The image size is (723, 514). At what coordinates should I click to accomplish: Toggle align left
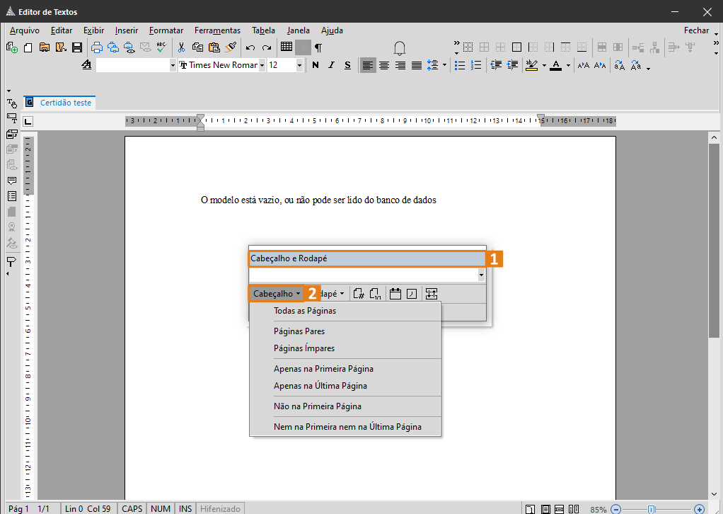coord(367,66)
